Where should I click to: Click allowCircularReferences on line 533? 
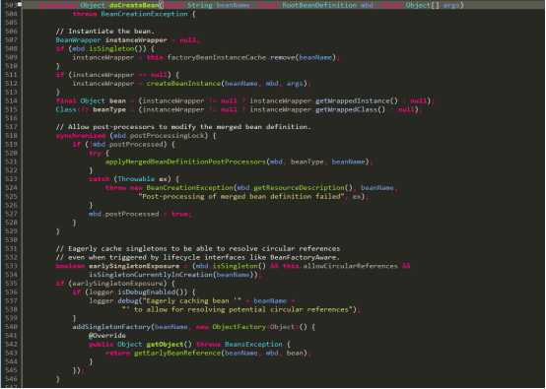coord(350,266)
